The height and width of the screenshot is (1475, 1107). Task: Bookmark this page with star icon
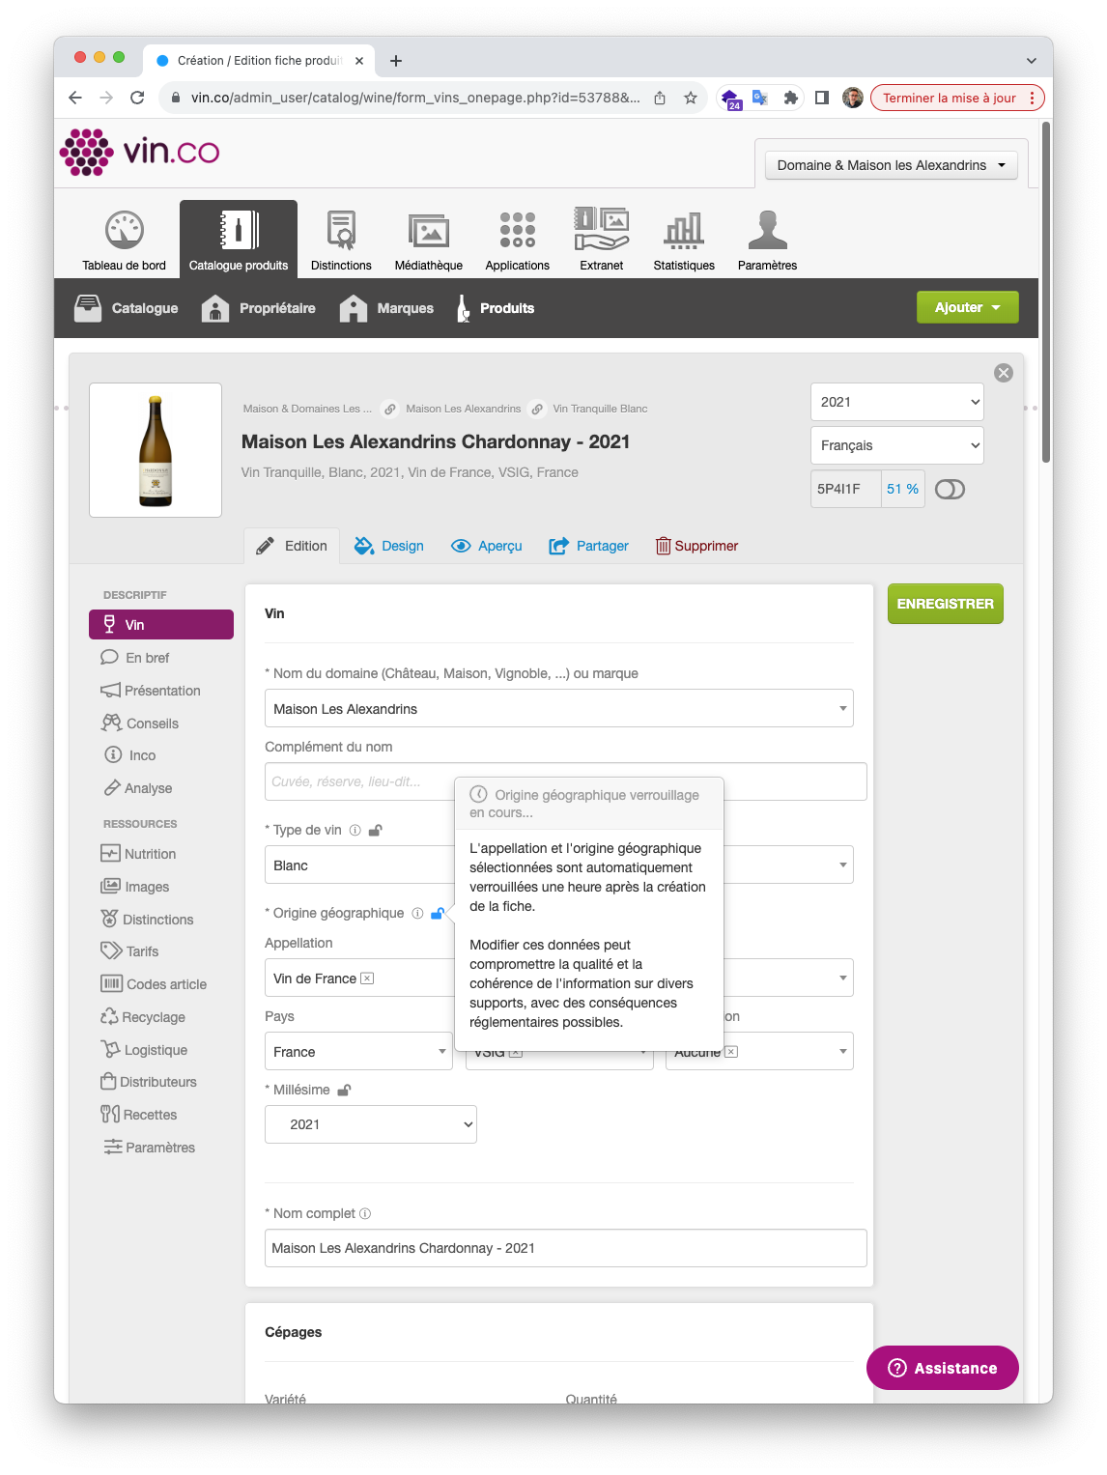[691, 98]
